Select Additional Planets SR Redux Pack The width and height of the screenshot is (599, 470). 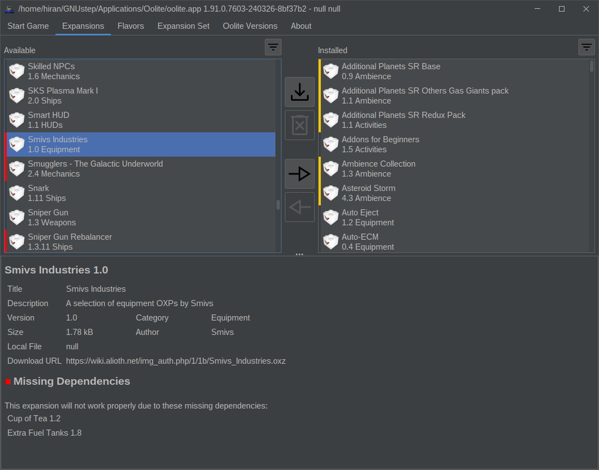454,120
